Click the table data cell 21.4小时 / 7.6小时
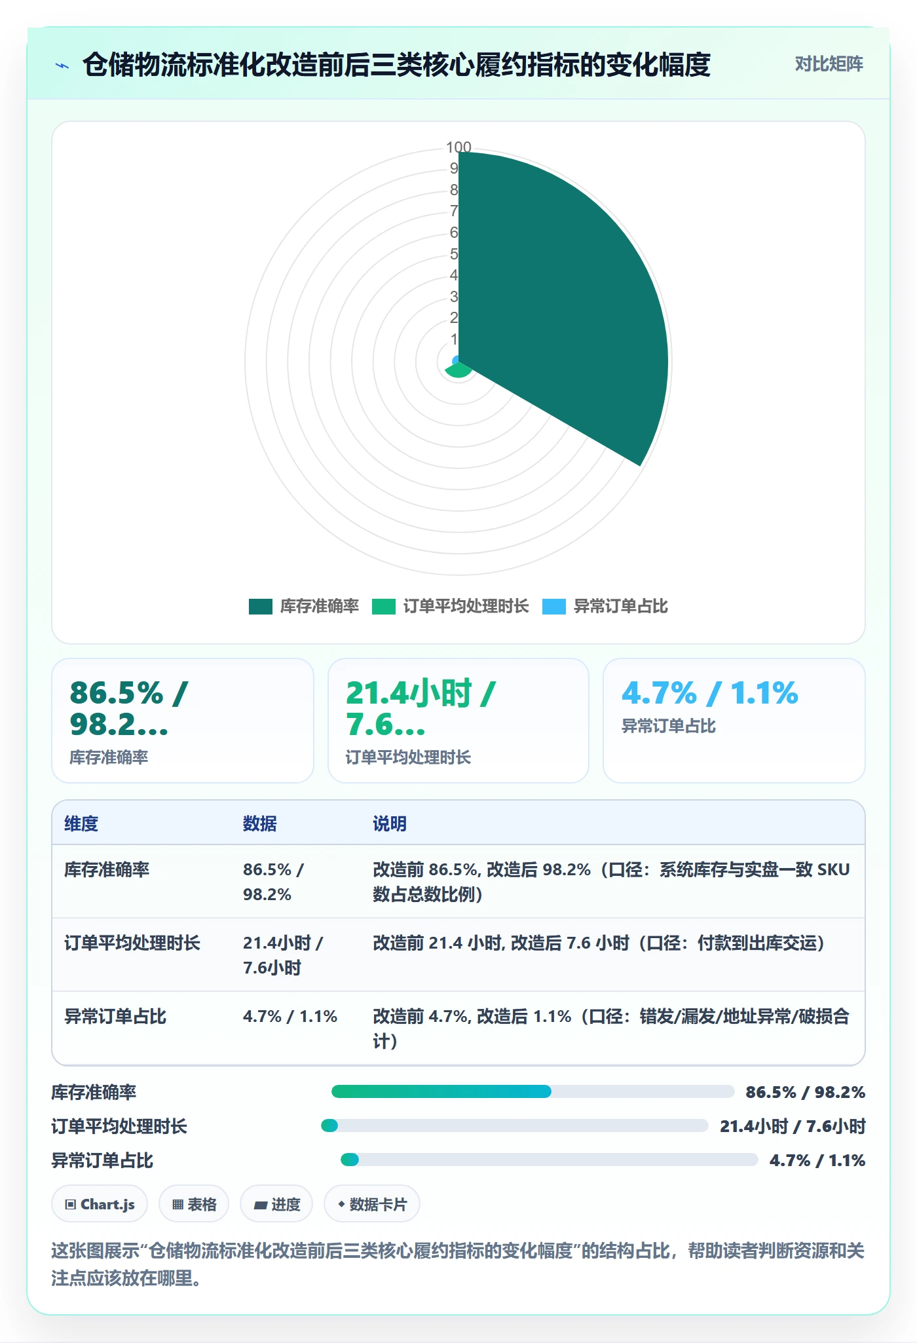The width and height of the screenshot is (917, 1343). pyautogui.click(x=283, y=955)
